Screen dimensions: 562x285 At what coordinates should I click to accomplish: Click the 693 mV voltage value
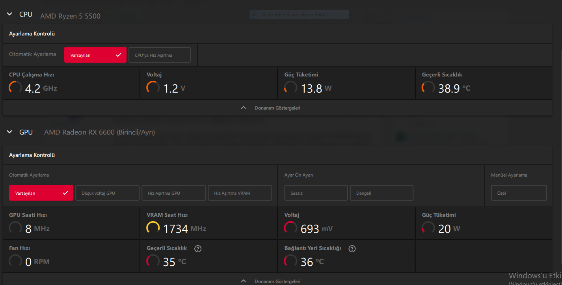[316, 229]
